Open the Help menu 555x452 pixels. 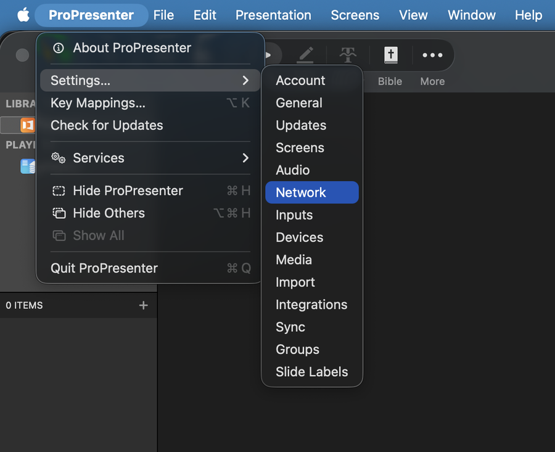(528, 15)
